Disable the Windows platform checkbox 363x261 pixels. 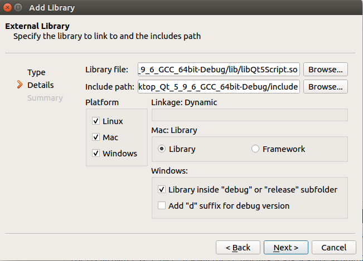[96, 153]
